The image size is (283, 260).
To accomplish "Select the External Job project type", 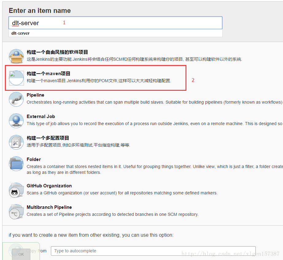I will click(x=40, y=117).
